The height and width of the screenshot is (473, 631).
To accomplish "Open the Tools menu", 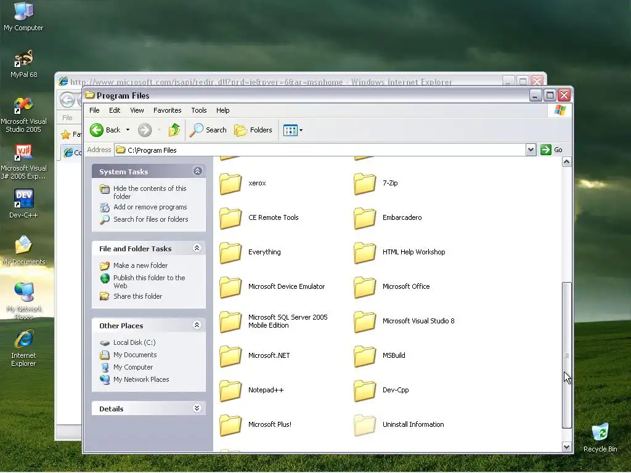I will (x=199, y=110).
